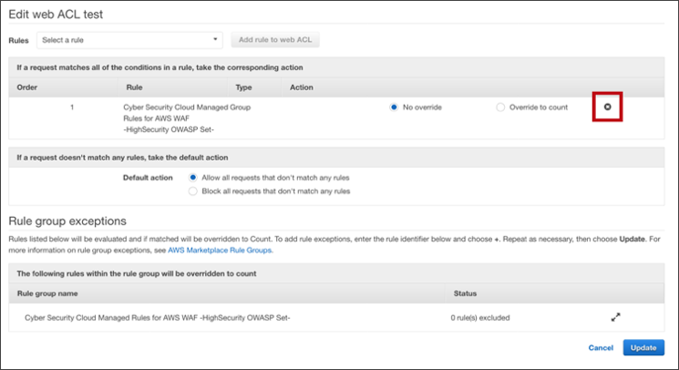Screen dimensions: 679x370
Task: Remove the rule using the circled x icon
Action: (x=607, y=108)
